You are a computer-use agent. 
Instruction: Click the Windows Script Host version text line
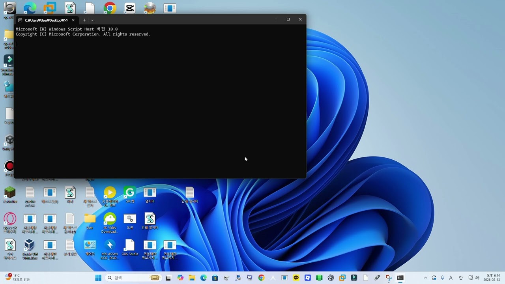tap(67, 29)
